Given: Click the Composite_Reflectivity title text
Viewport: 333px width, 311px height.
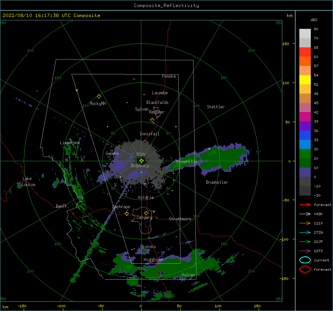Looking at the screenshot, I should [166, 6].
